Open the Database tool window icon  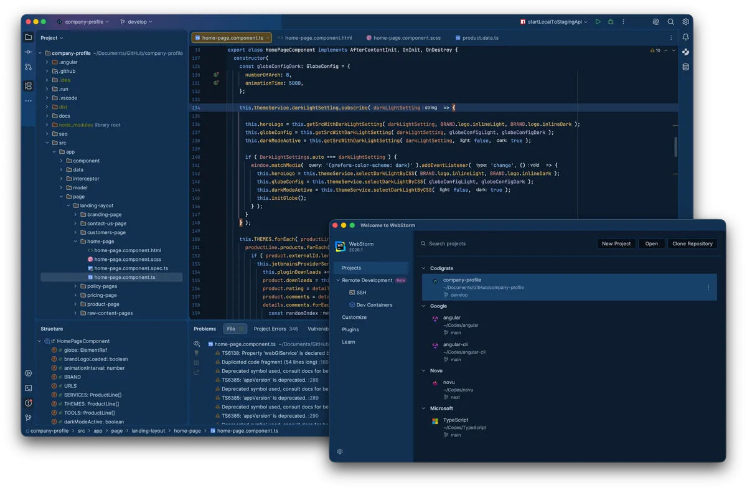point(685,67)
